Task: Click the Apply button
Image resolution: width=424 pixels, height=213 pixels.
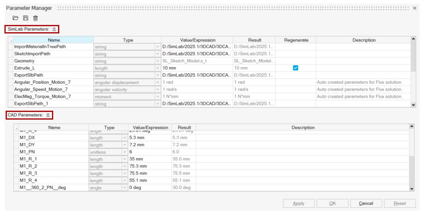Action: click(x=298, y=203)
